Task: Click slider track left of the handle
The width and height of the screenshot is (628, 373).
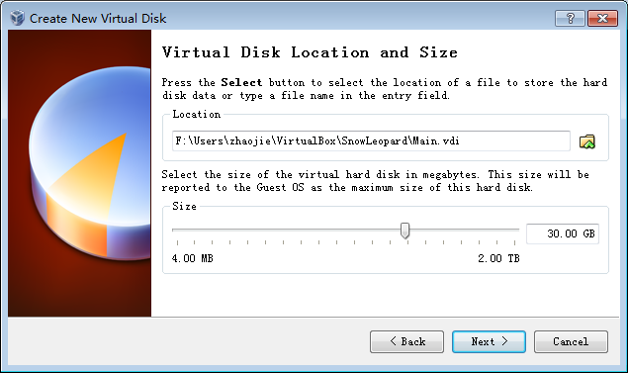Action: [x=286, y=230]
